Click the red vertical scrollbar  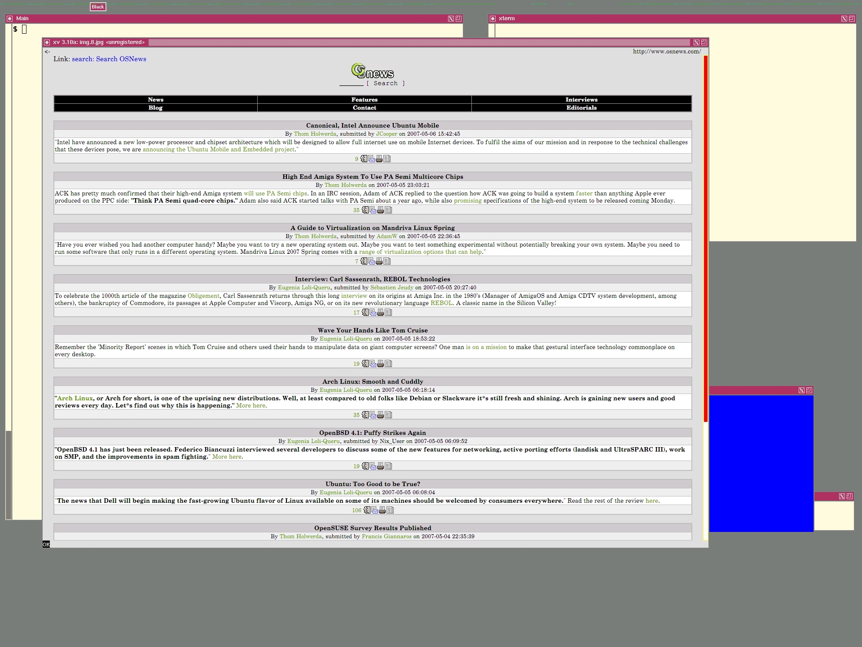[705, 238]
